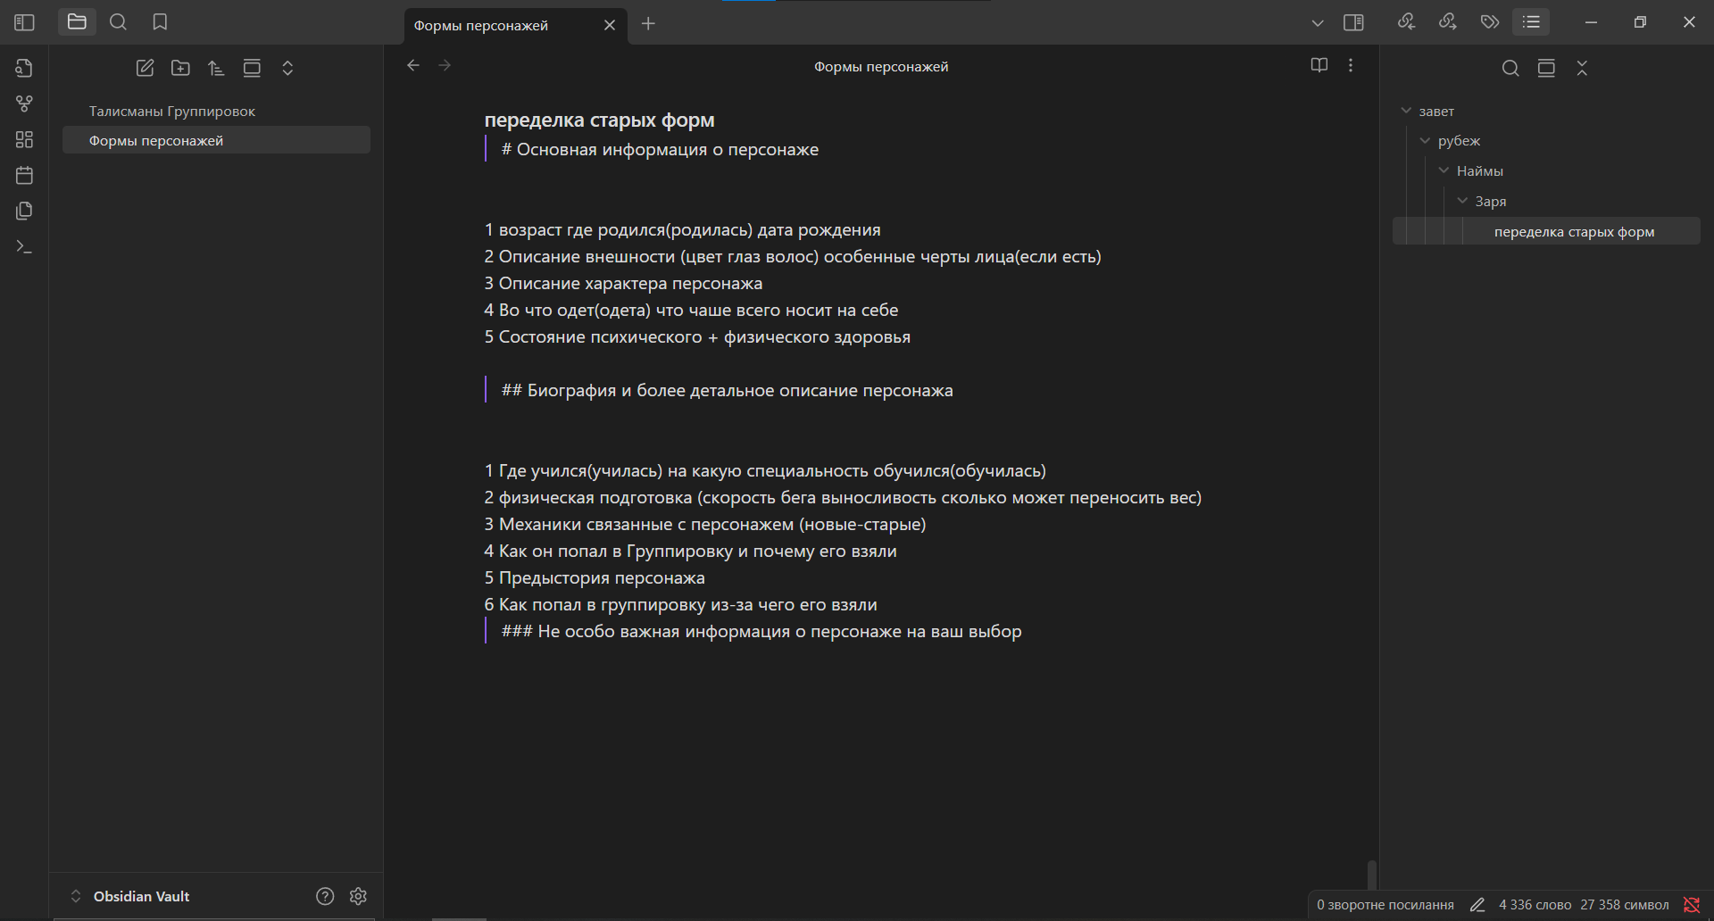Open outgoing links panel tab icon
This screenshot has height=921, width=1714.
click(1448, 21)
